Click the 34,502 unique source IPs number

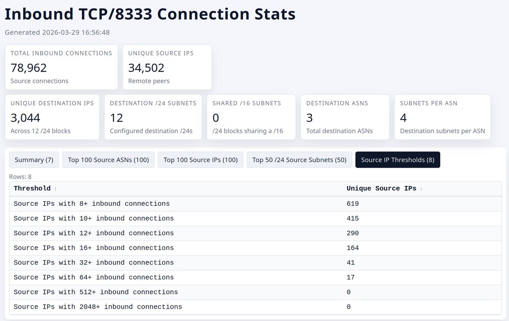pos(146,68)
